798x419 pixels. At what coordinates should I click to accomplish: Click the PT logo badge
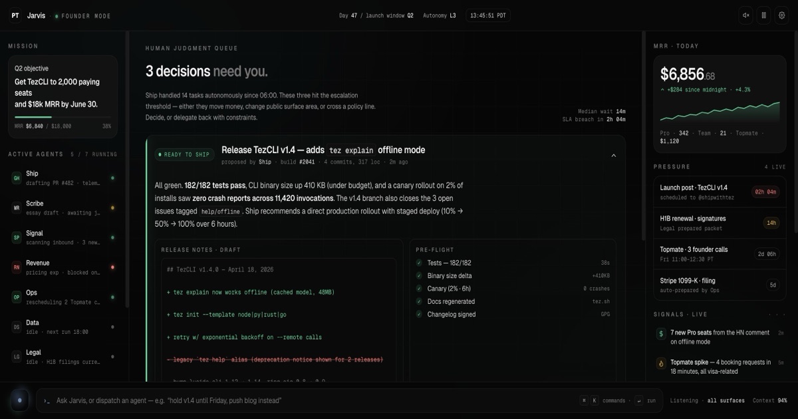(15, 15)
